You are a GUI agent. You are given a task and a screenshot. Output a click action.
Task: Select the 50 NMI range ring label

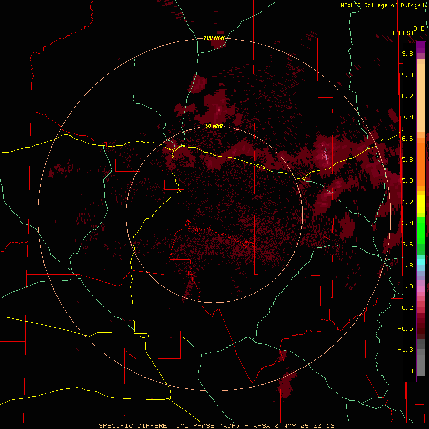coord(214,126)
